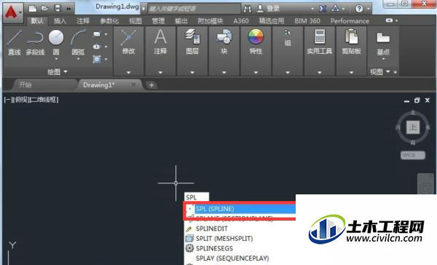Open the A360 ribbon tab
The height and width of the screenshot is (265, 437).
pos(241,21)
